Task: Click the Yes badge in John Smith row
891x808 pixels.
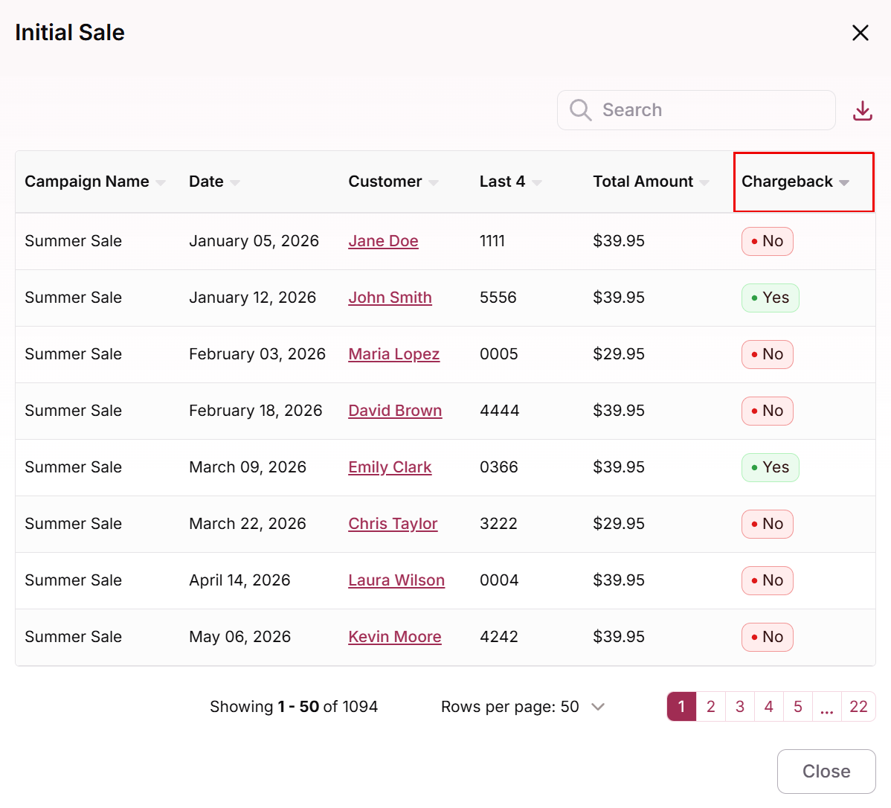Action: tap(770, 298)
